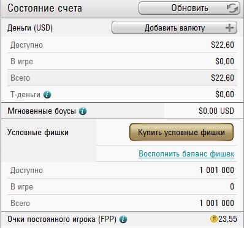This screenshot has width=244, height=228.
Task: Select the В игре money row showing $0,00
Action: coord(122,61)
